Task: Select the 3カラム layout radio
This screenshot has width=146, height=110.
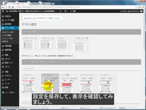Action: (x=58, y=38)
